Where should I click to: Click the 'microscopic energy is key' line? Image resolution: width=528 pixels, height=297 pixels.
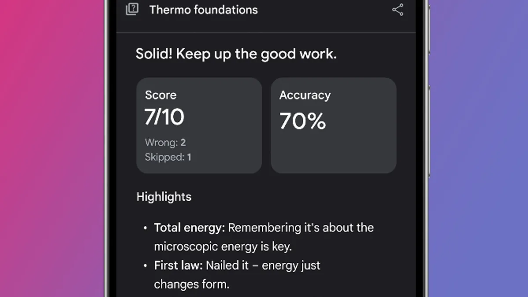223,246
